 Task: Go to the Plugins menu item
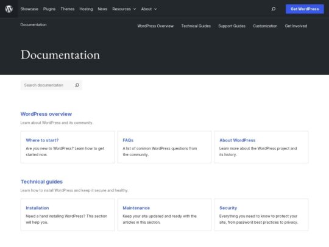(x=49, y=9)
